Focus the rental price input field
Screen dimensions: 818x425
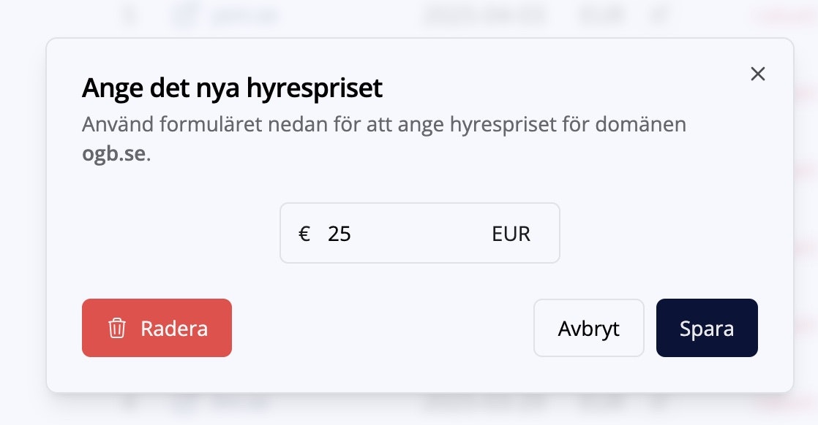pyautogui.click(x=410, y=233)
